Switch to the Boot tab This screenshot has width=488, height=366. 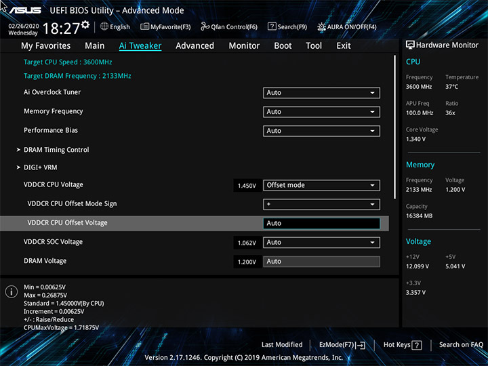pyautogui.click(x=283, y=46)
